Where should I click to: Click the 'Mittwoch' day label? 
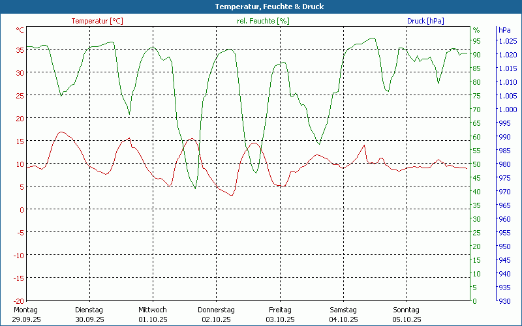tap(153, 310)
